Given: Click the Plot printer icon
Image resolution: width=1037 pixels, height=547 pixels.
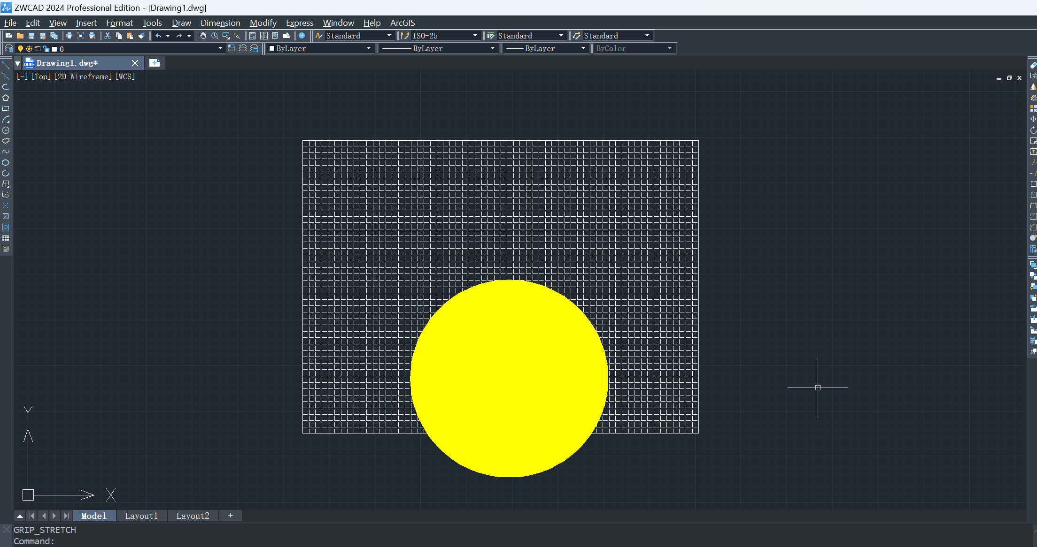Looking at the screenshot, I should [69, 36].
